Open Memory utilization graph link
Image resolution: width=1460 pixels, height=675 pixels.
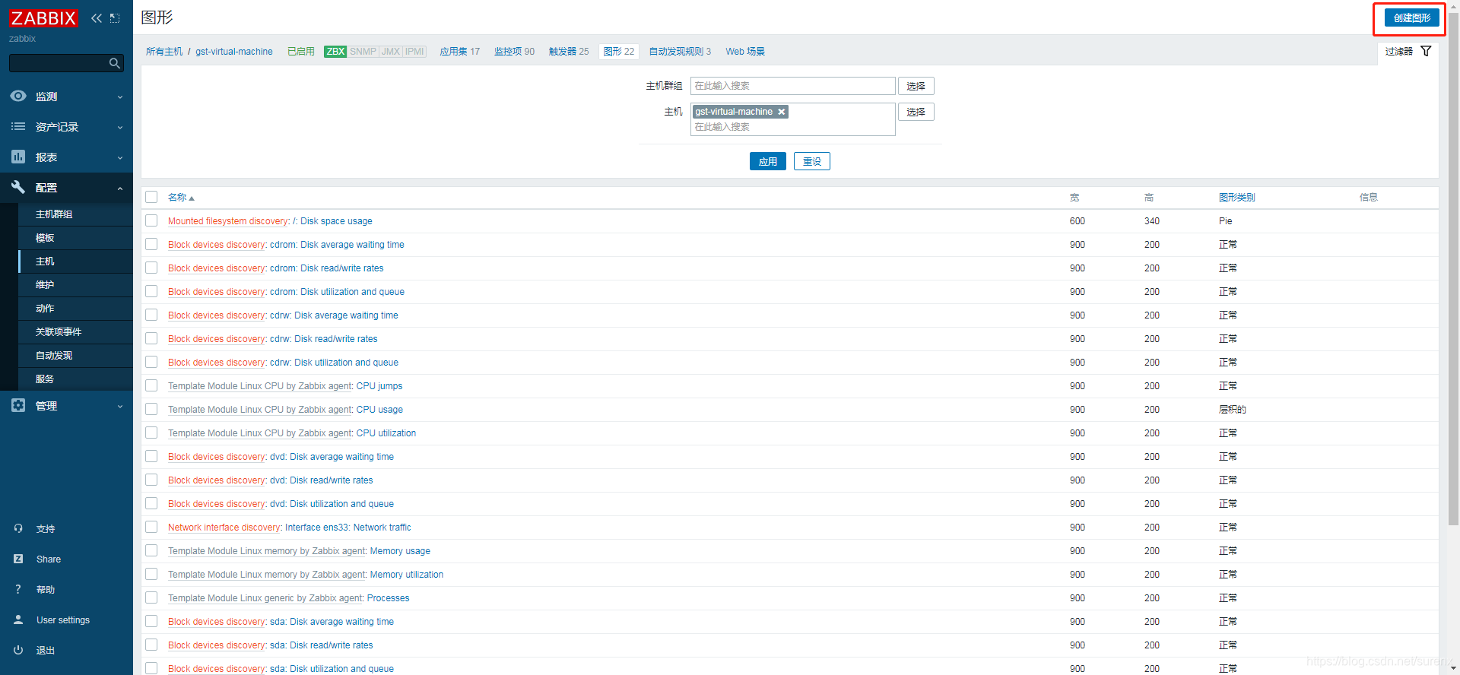coord(407,575)
